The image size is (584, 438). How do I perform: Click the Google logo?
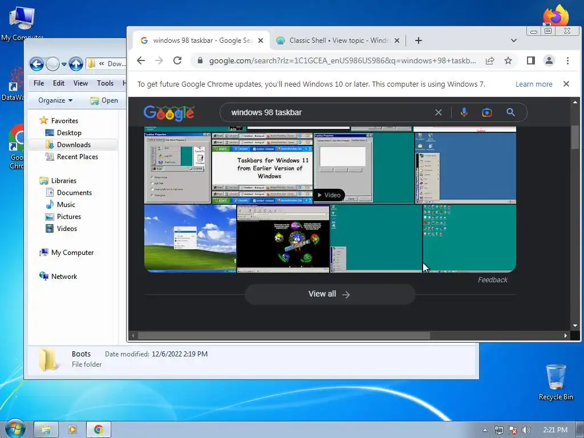point(169,113)
